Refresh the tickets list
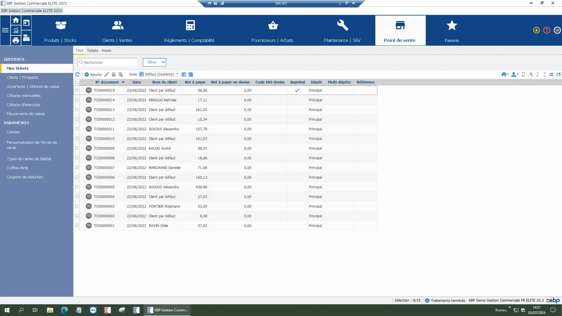Image resolution: width=562 pixels, height=316 pixels. click(x=77, y=74)
